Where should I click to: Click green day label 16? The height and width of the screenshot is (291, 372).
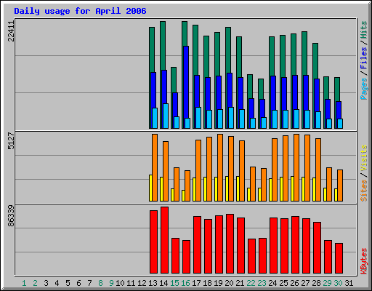click(x=185, y=283)
